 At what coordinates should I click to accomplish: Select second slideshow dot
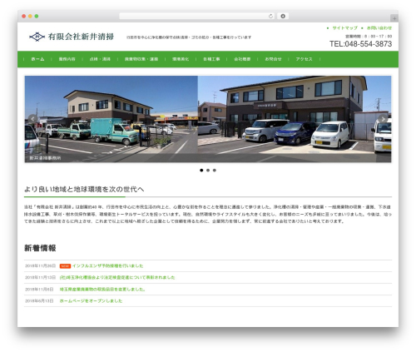[208, 171]
